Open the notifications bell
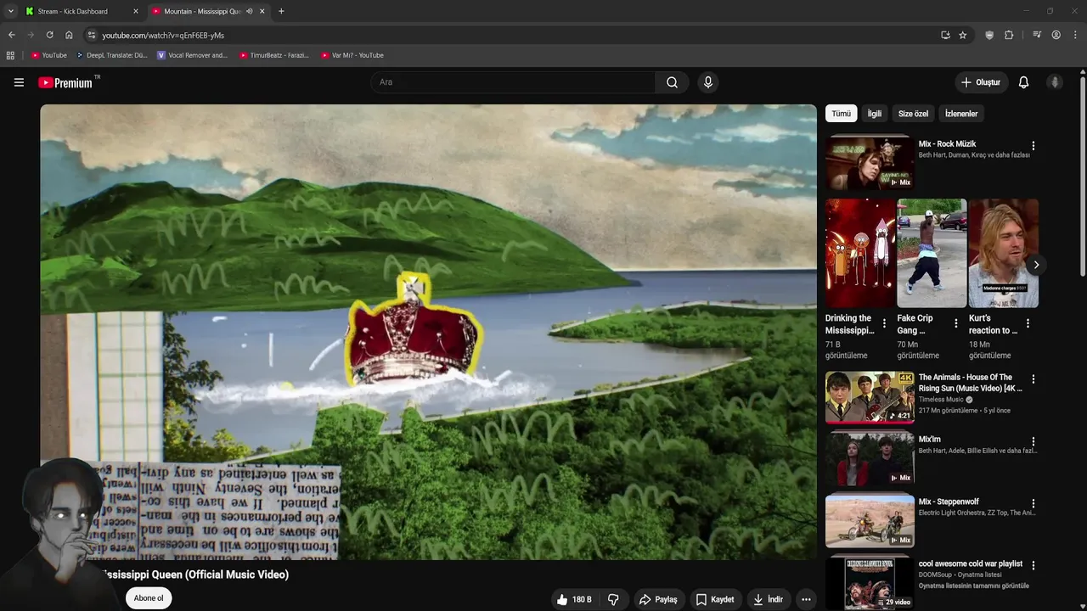The image size is (1087, 611). [x=1023, y=82]
